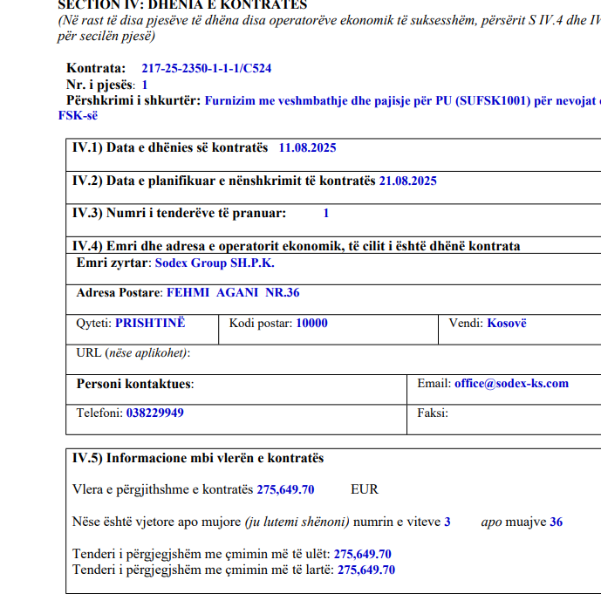Image resolution: width=601 pixels, height=594 pixels.
Task: Select the total contract value 275,649.70
Action: click(x=285, y=489)
